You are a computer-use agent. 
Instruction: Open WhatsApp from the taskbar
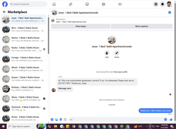62,126
